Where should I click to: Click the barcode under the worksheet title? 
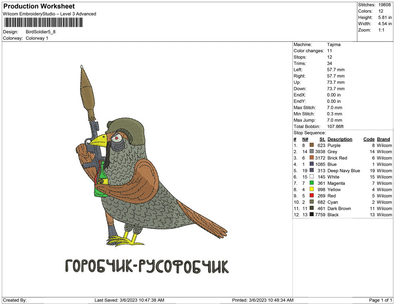43,23
